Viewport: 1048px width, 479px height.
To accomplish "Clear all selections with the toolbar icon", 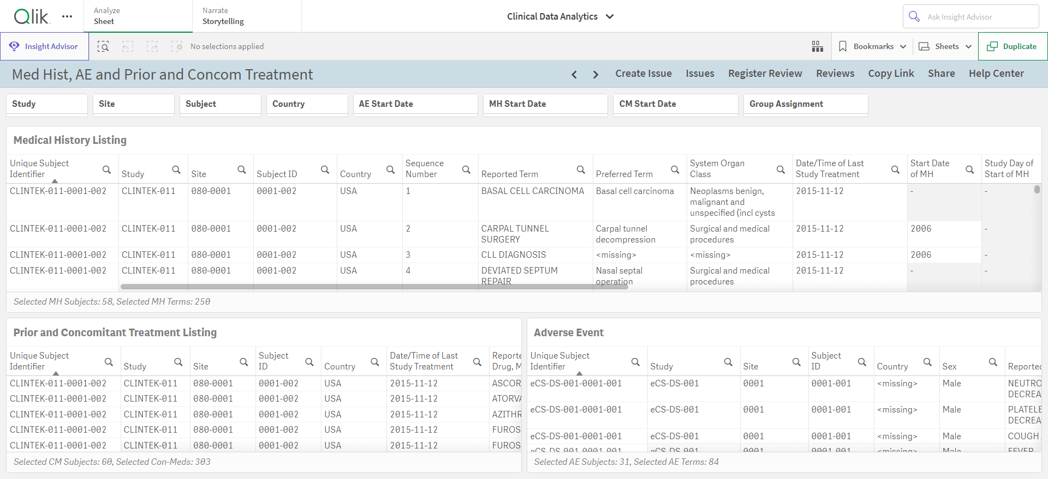I will click(177, 46).
